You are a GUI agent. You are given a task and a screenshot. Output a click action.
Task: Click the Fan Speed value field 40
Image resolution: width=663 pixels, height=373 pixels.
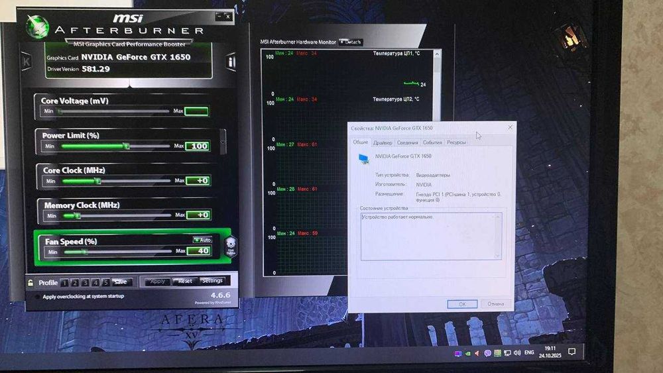click(199, 250)
